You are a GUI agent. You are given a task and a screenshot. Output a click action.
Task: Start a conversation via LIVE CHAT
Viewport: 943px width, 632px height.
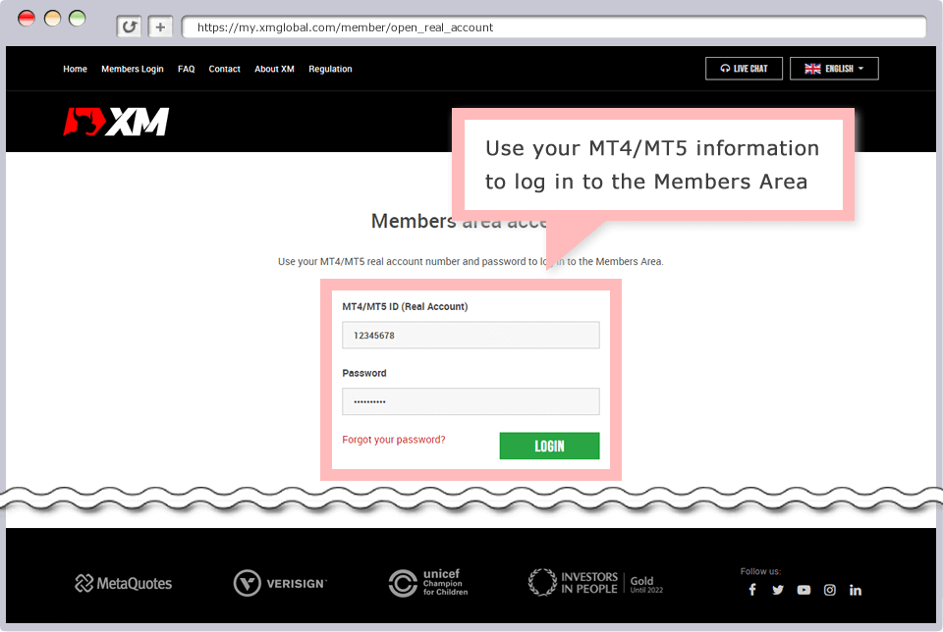click(x=744, y=68)
